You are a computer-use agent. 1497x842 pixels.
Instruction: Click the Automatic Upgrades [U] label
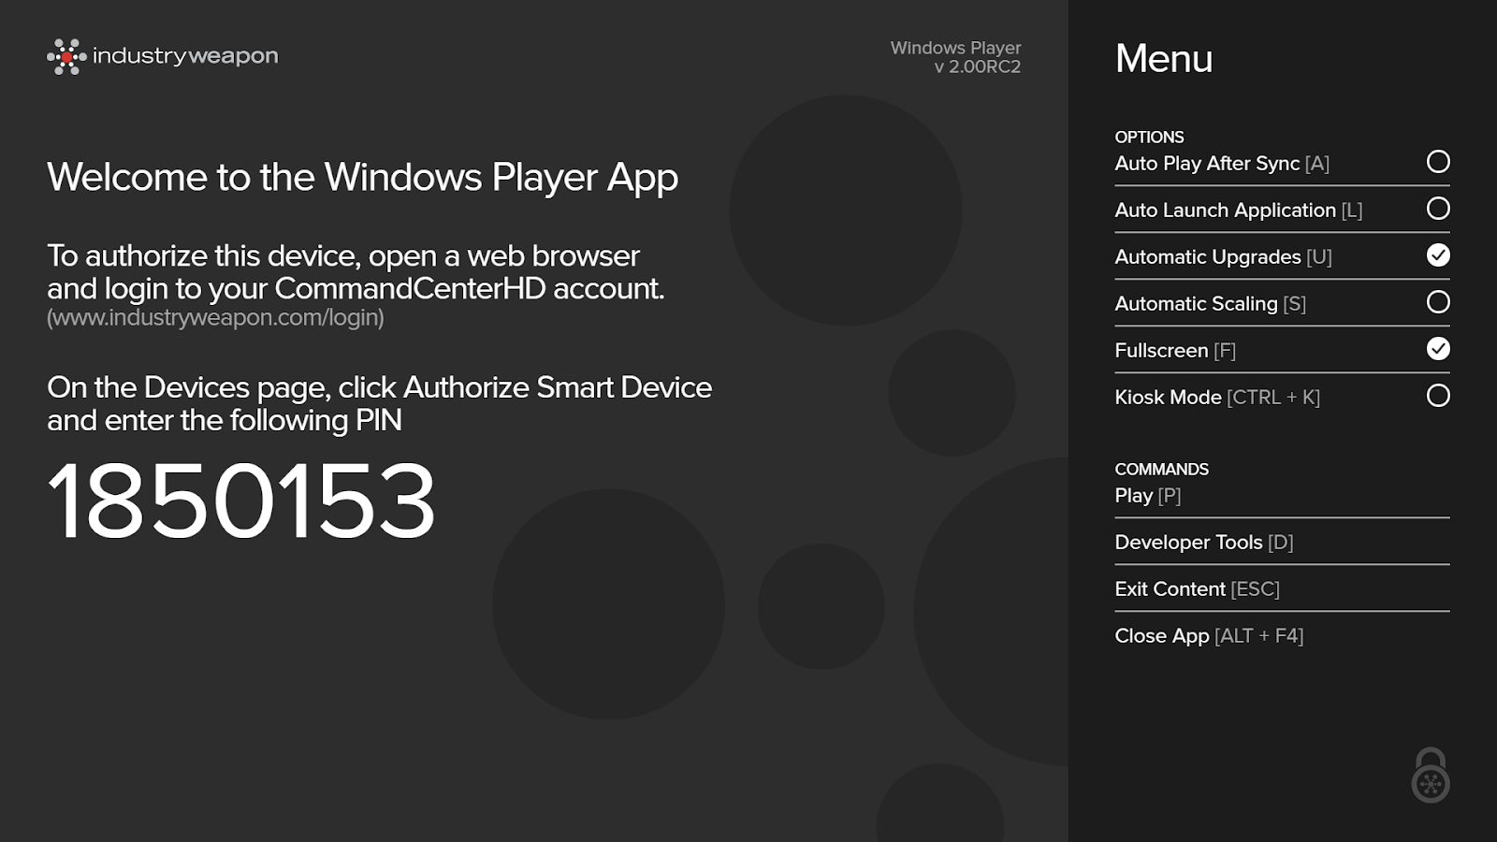click(1223, 257)
